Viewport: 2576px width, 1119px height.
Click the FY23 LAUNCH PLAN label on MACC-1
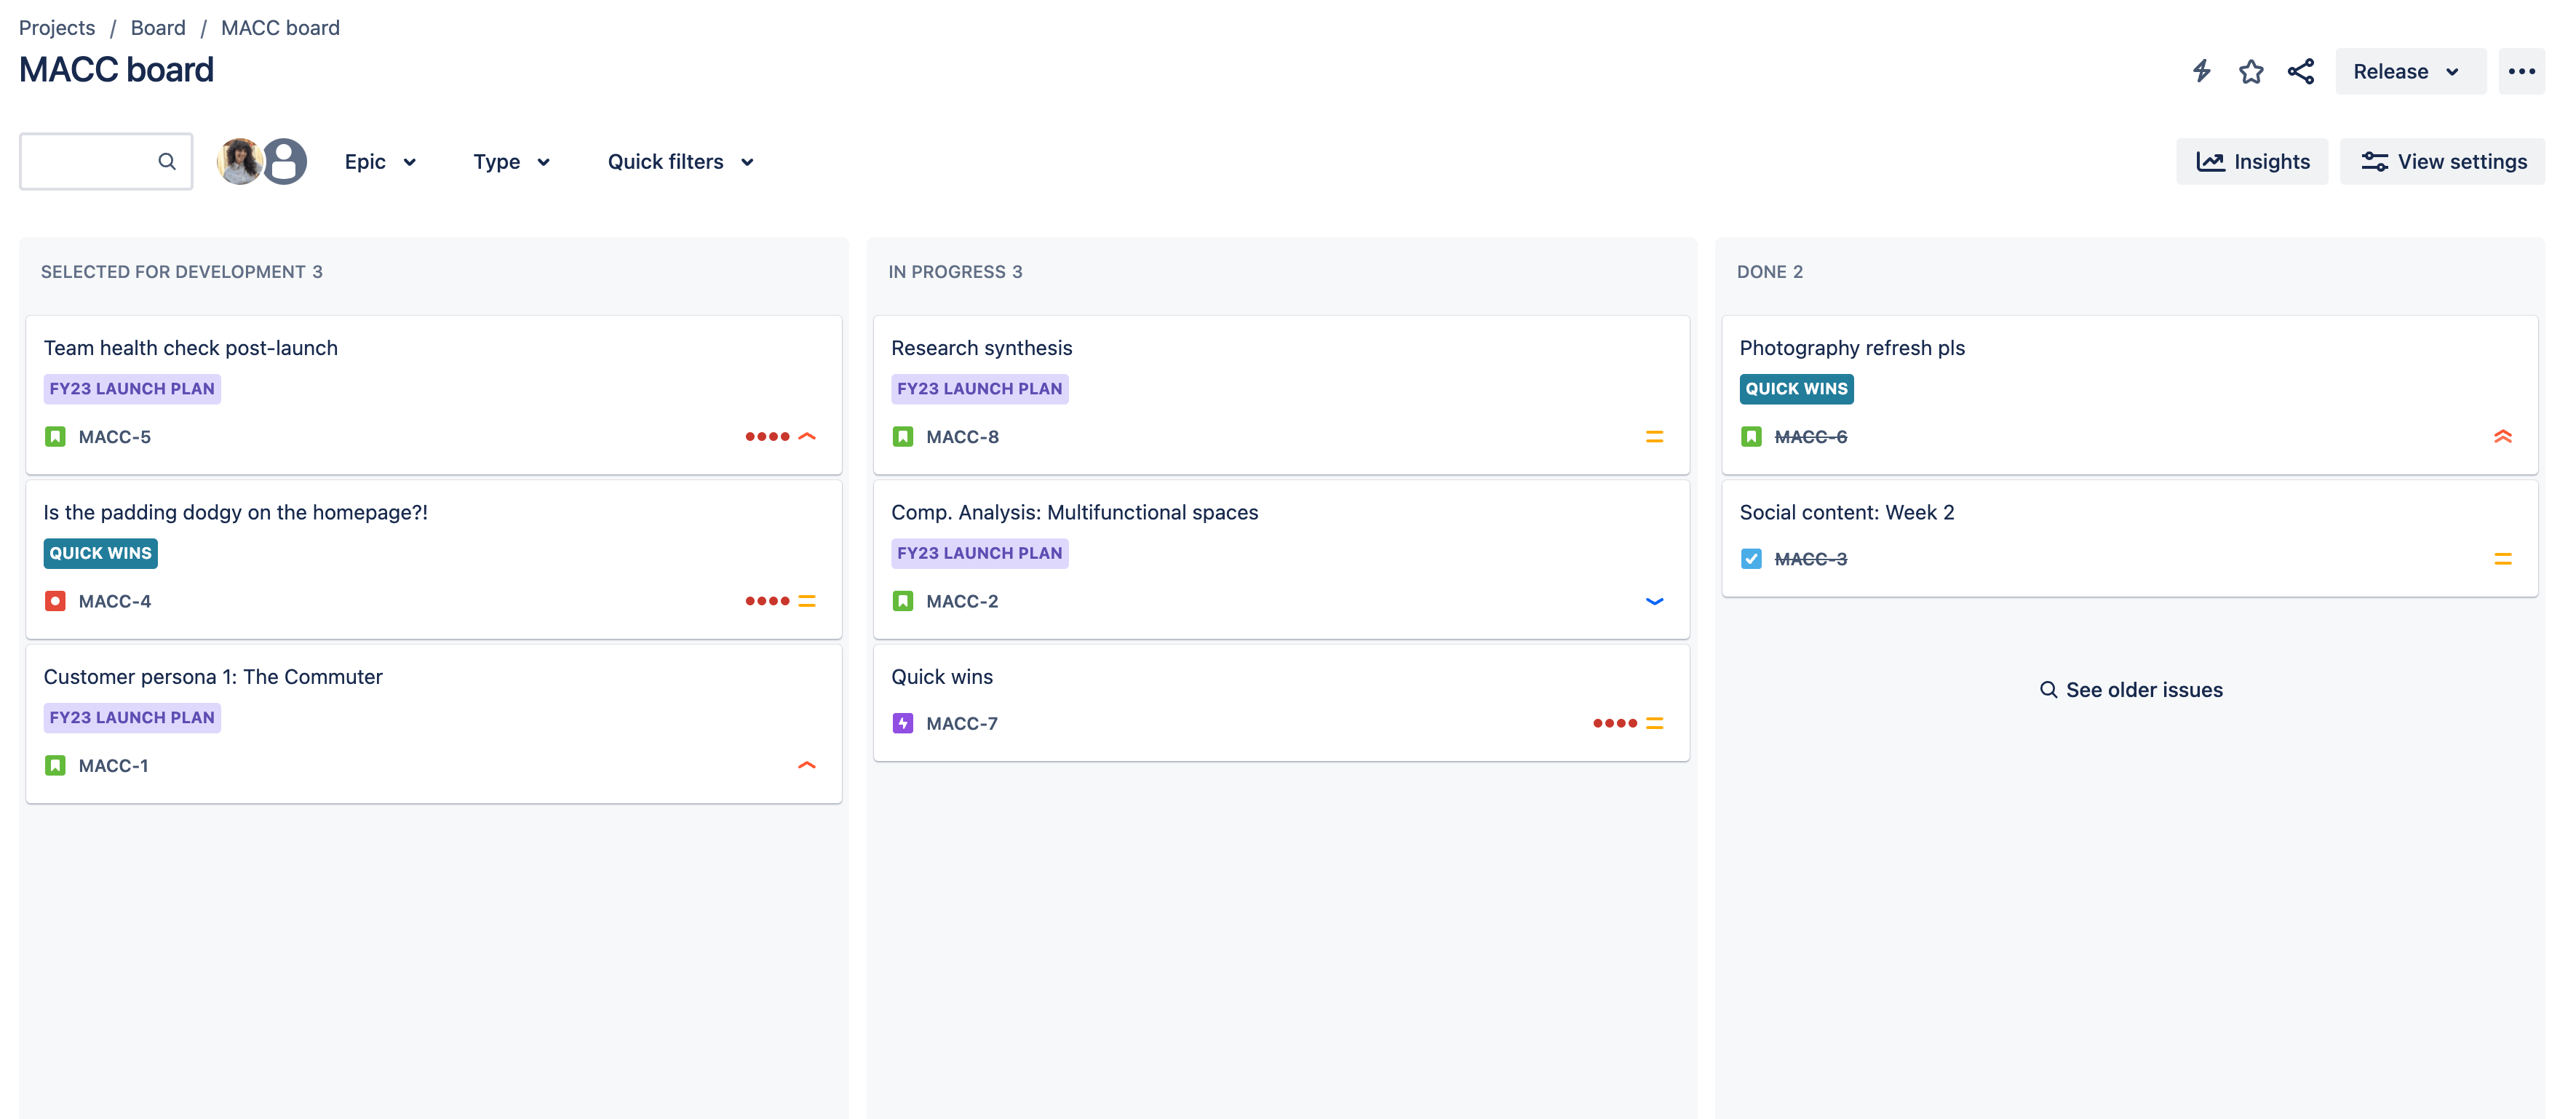point(132,717)
